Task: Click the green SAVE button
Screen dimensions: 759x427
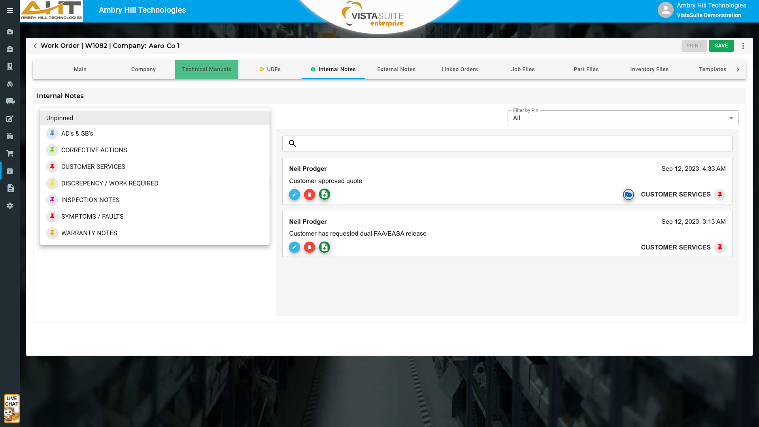Action: [721, 46]
